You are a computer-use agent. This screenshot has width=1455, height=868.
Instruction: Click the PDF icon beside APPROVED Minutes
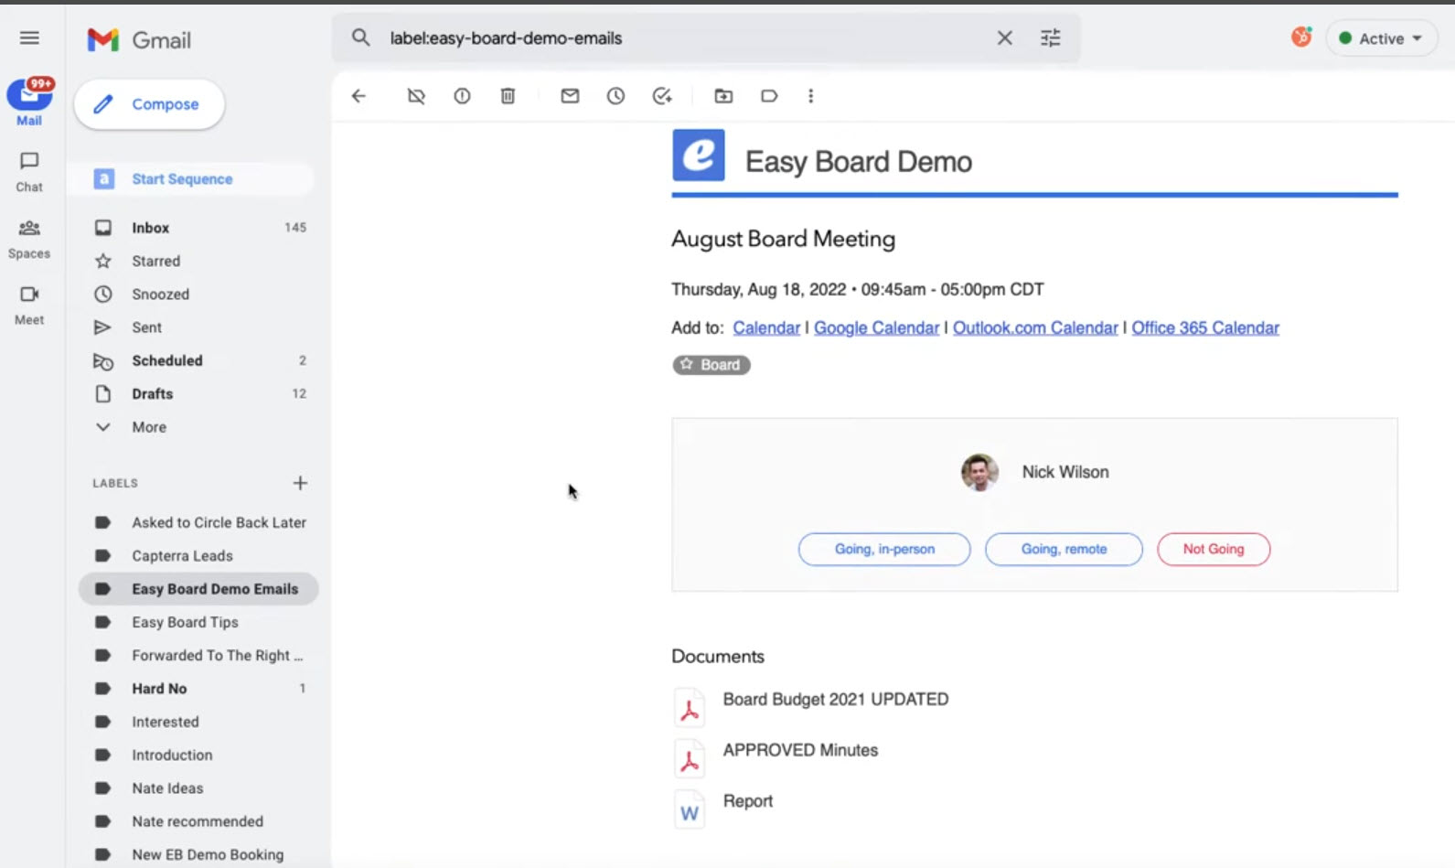tap(690, 759)
